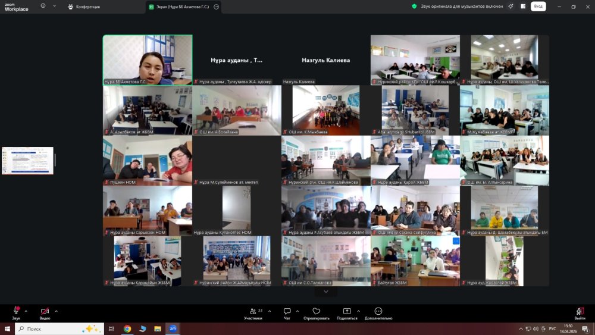Viewport: 595px width, 335px height.
Task: Select the shared screen thumbnail on the left
Action: (x=28, y=161)
